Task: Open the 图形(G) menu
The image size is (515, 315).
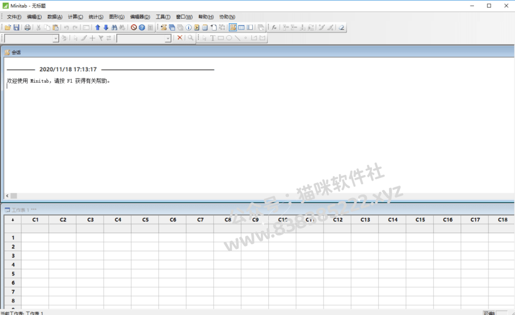Action: pos(117,17)
